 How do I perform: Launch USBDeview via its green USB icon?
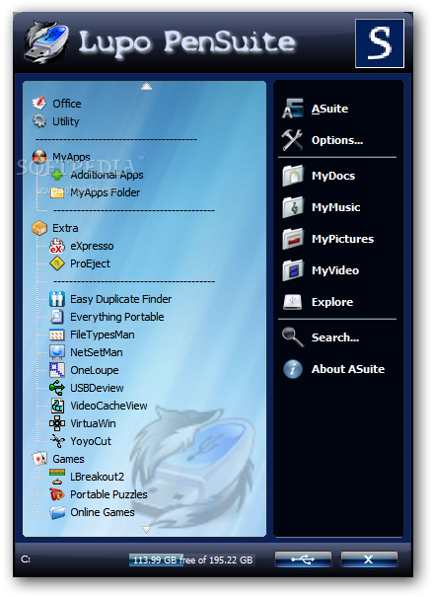click(x=57, y=388)
